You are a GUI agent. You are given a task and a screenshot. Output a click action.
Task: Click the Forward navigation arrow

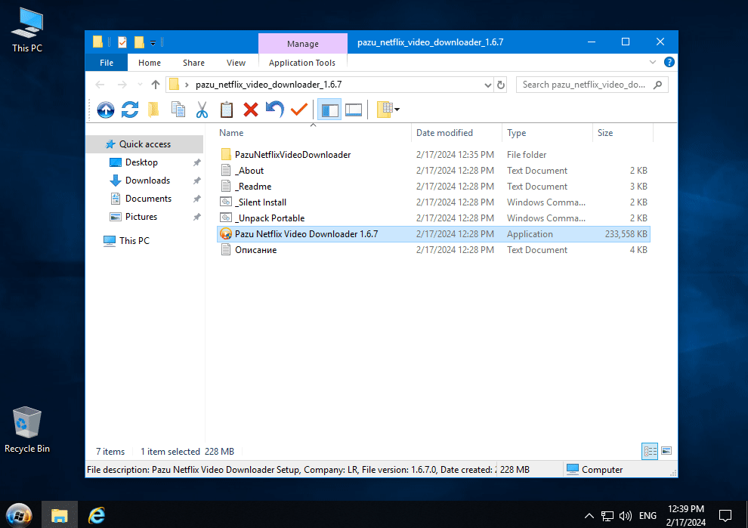tap(122, 85)
